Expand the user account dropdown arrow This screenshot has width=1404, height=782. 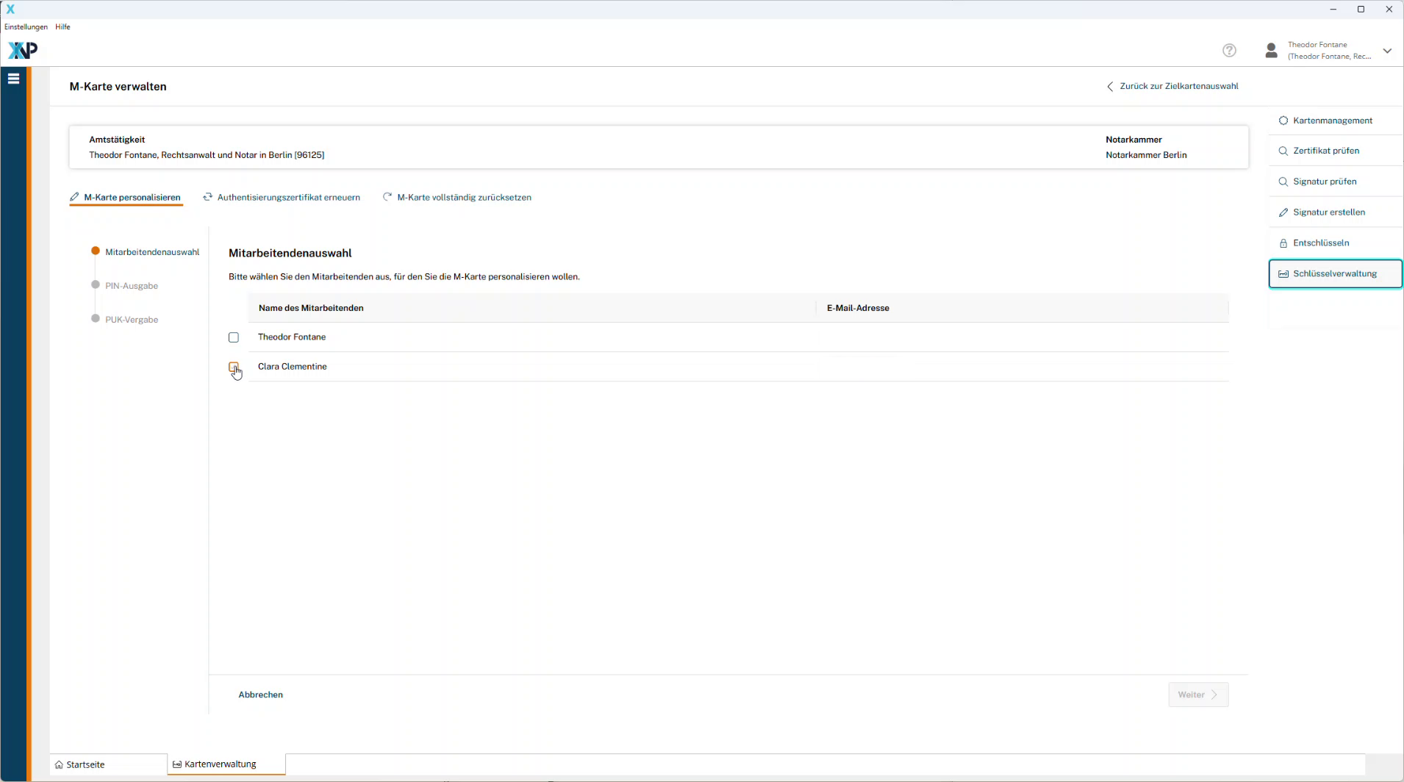(x=1387, y=51)
